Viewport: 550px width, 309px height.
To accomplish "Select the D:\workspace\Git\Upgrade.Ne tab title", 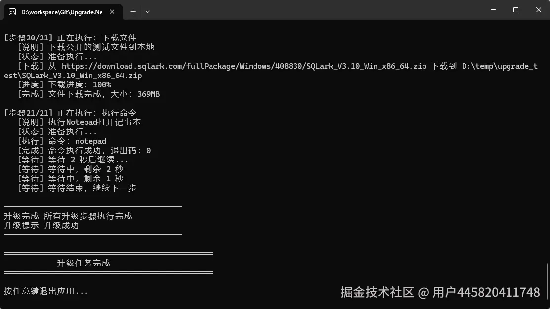I will coord(62,12).
